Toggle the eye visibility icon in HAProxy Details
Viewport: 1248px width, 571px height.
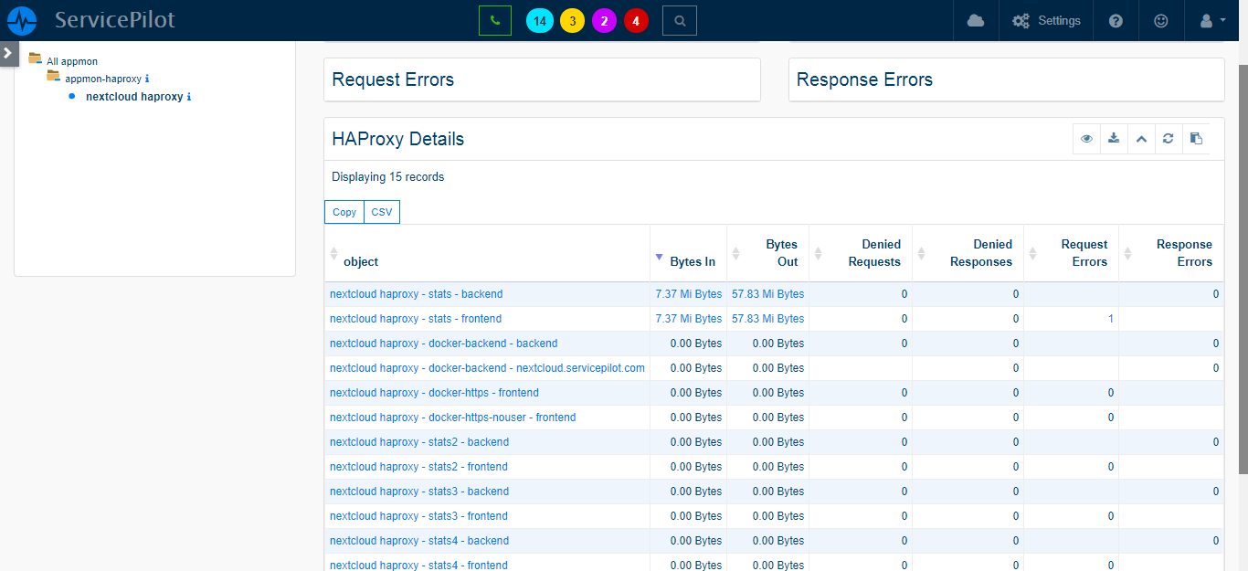[1086, 139]
